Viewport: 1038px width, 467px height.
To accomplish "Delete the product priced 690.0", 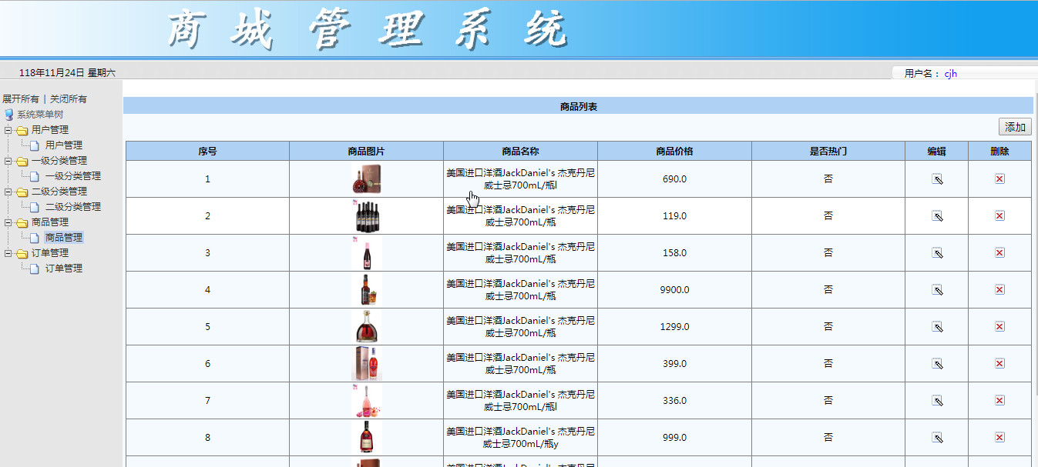I will (x=999, y=179).
